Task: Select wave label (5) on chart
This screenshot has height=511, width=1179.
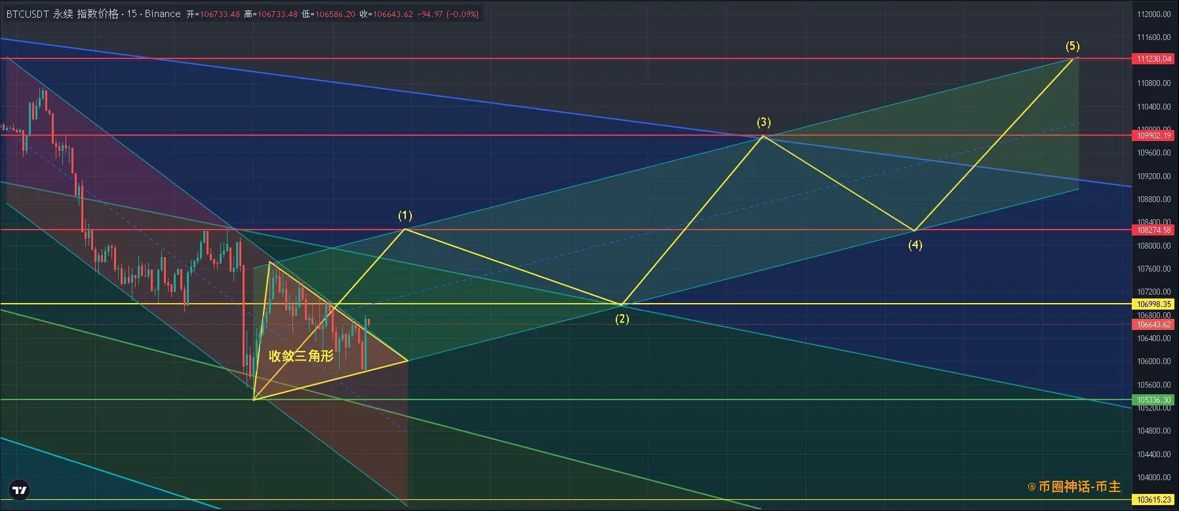Action: (1073, 47)
